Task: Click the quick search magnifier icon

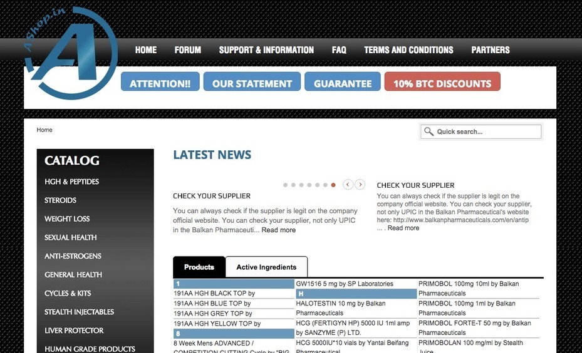Action: pos(429,131)
